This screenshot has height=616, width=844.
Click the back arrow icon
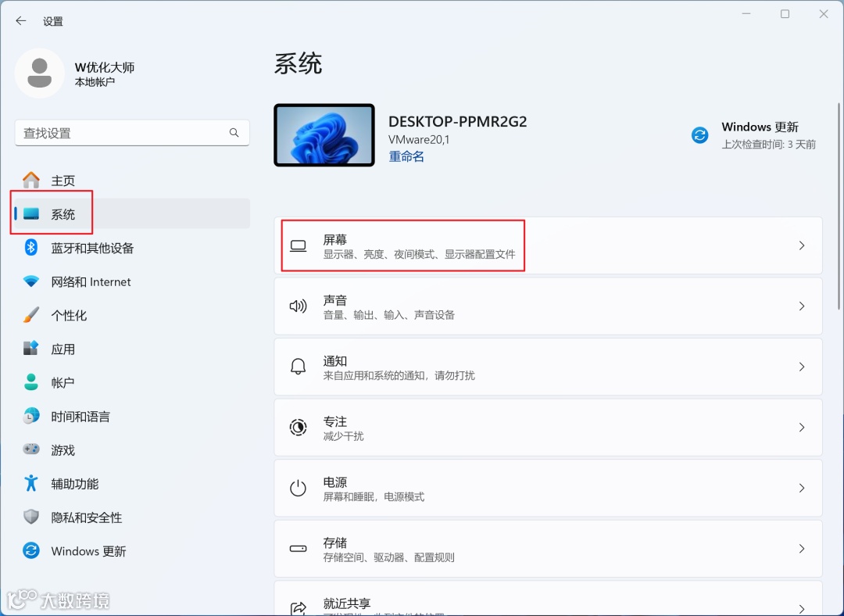coord(21,21)
